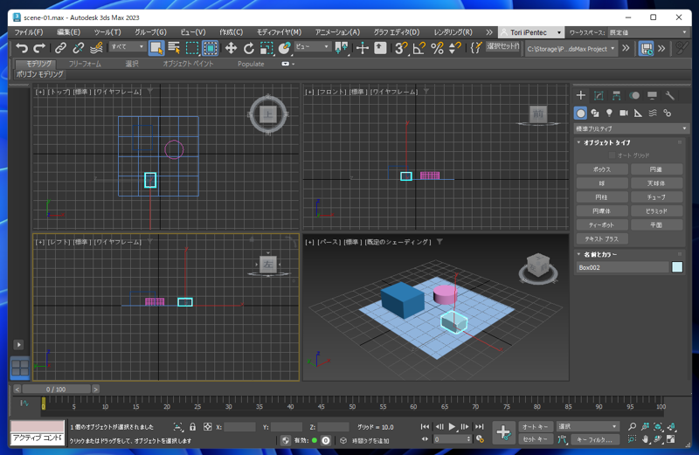
Task: Click the Zoom magnifier viewport icon
Action: pos(632,426)
